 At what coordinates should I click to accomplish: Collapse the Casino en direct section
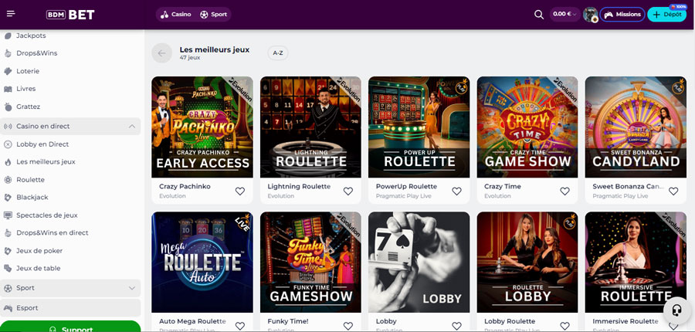pyautogui.click(x=131, y=127)
